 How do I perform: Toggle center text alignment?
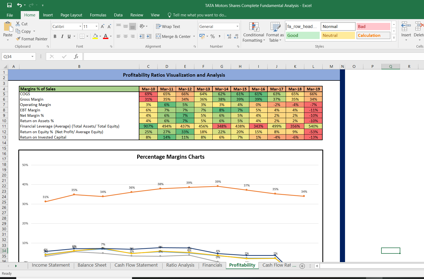point(126,36)
